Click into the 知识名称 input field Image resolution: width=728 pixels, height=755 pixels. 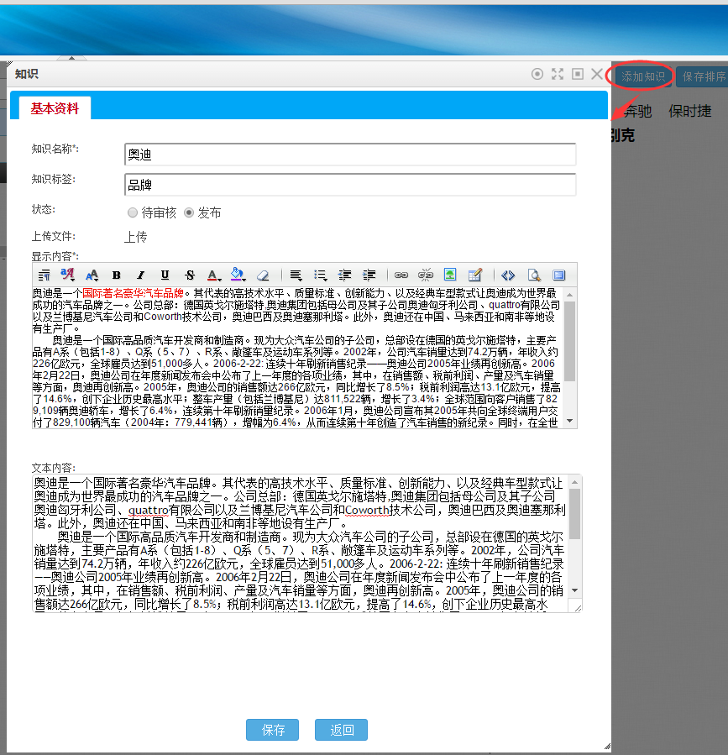pos(350,155)
